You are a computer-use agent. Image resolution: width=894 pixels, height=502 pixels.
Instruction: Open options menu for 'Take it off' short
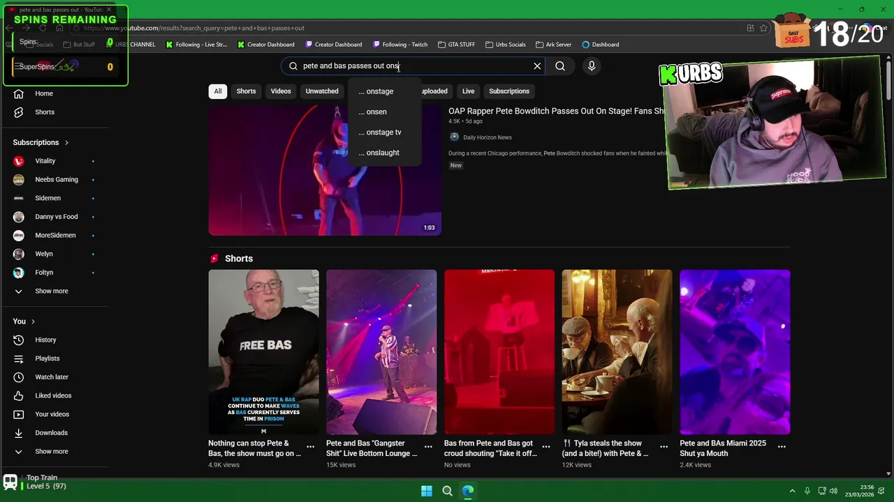(546, 447)
